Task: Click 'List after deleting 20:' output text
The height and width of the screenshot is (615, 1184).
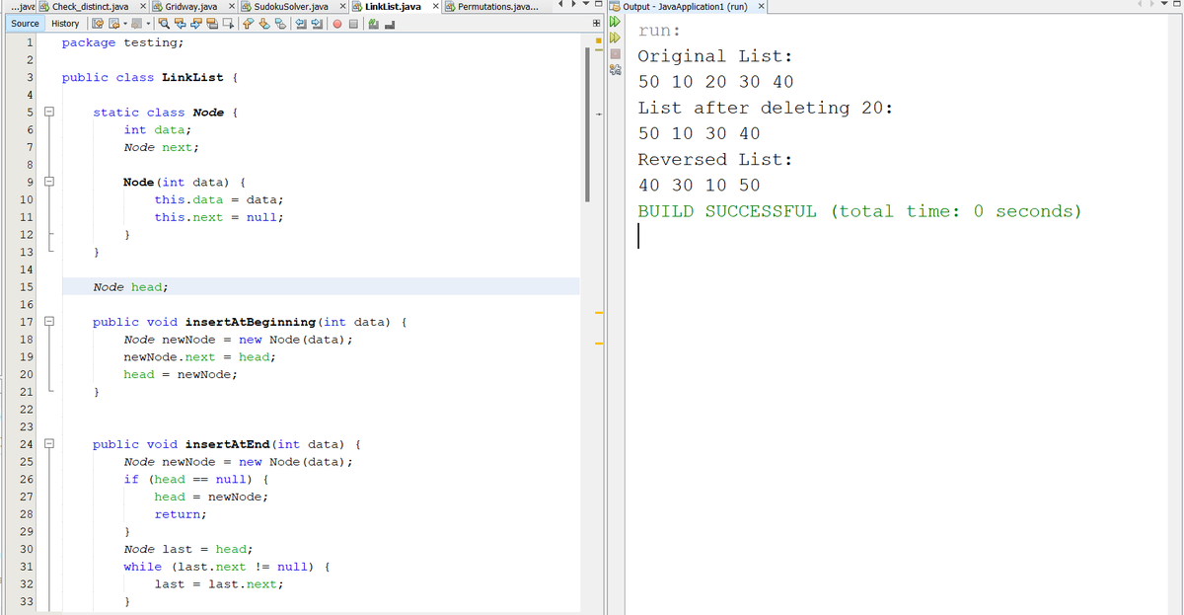Action: tap(766, 108)
